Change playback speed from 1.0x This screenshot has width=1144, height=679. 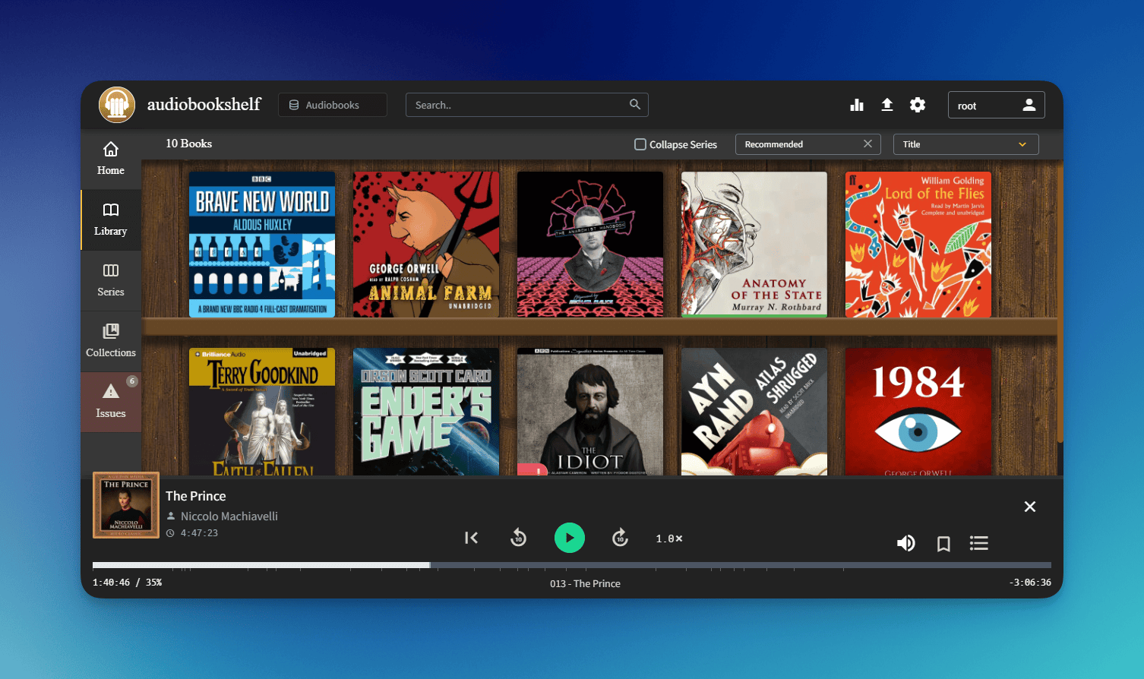[x=669, y=538]
